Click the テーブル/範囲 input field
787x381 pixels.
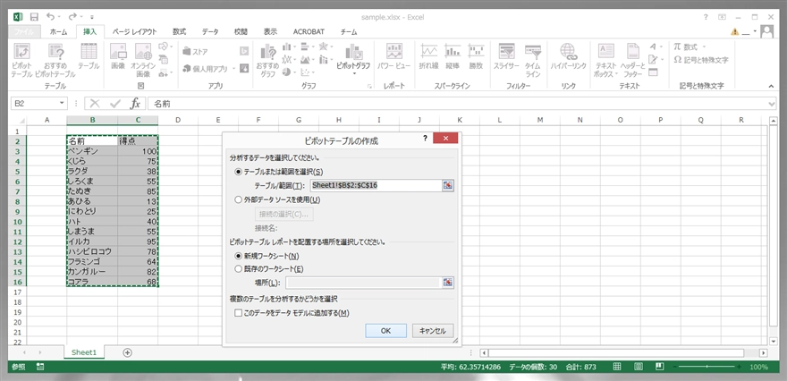point(376,186)
